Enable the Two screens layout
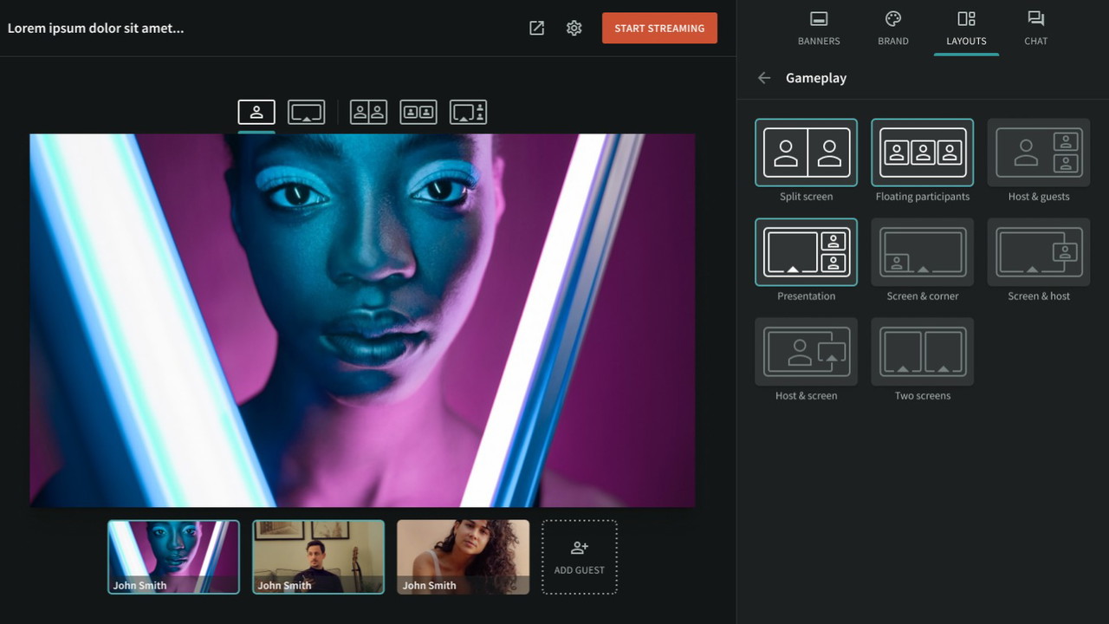 tap(923, 352)
